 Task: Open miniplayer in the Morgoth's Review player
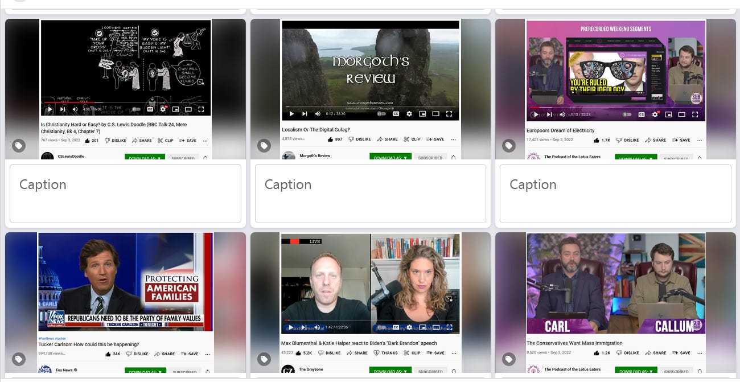[422, 114]
